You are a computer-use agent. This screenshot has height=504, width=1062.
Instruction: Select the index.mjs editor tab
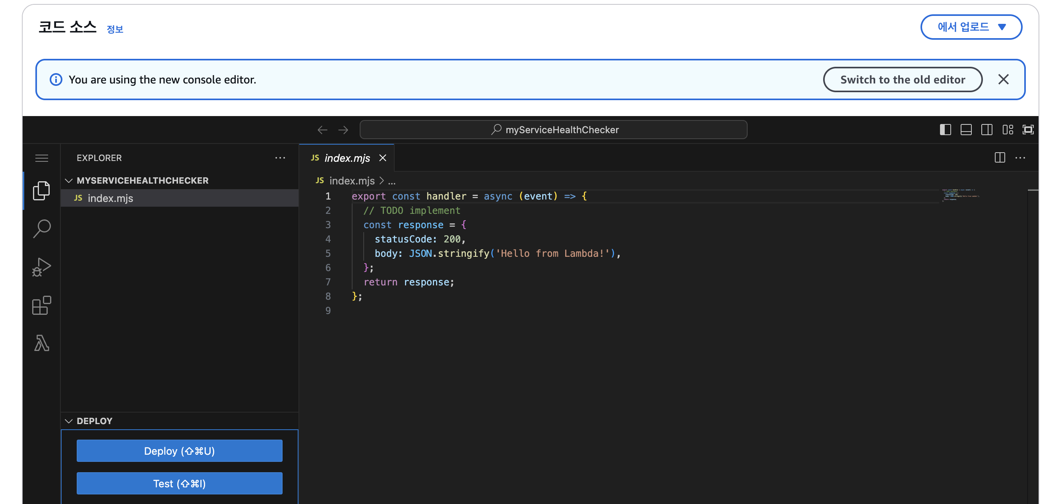click(347, 158)
